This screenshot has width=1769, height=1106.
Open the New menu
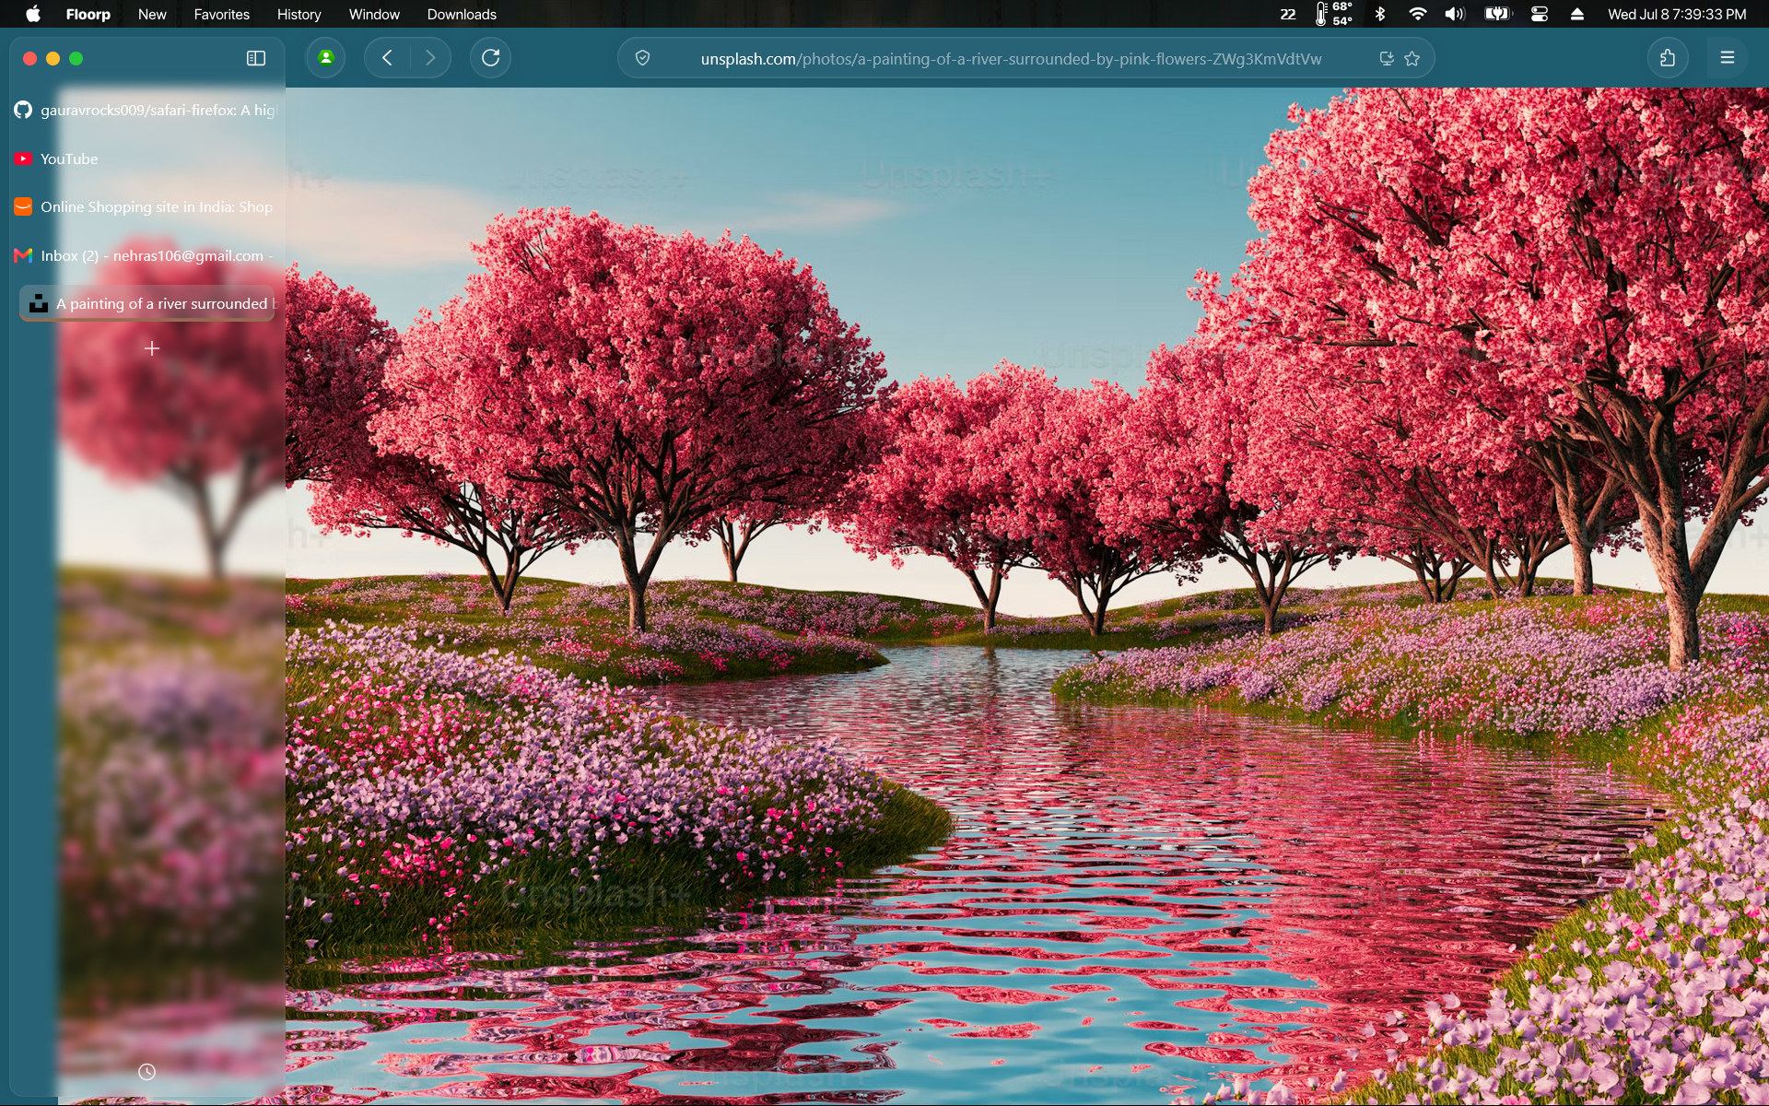pyautogui.click(x=152, y=14)
